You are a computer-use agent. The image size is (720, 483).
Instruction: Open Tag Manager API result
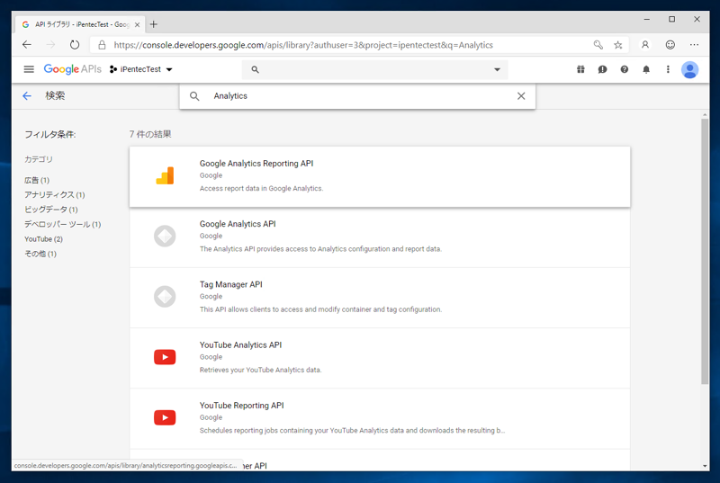pyautogui.click(x=380, y=298)
